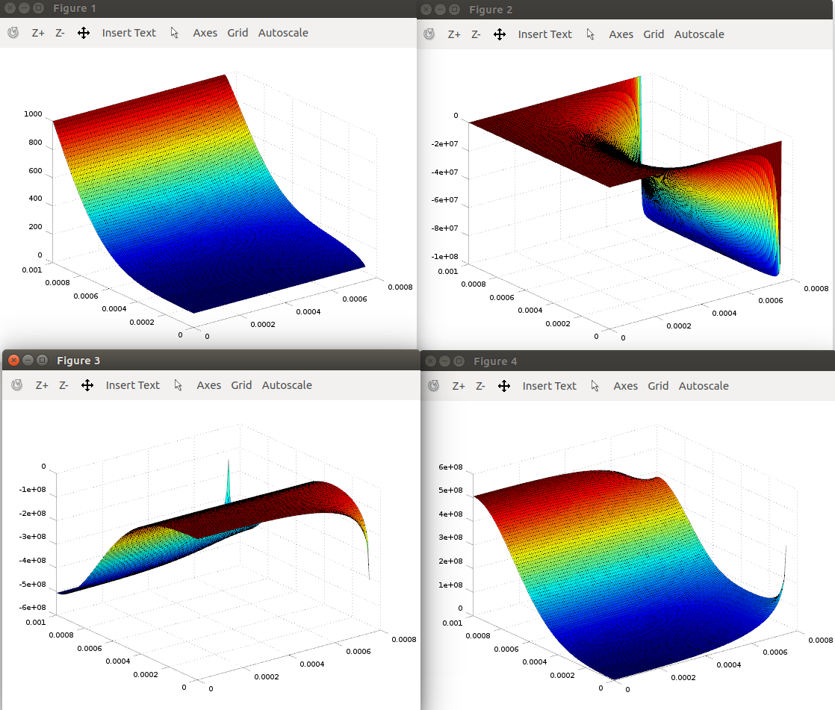Toggle Grid in Figure 1 toolbar

(238, 33)
